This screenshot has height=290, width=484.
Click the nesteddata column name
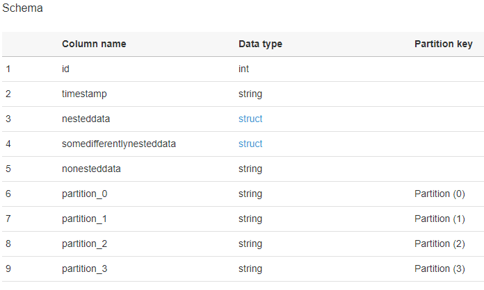point(86,119)
